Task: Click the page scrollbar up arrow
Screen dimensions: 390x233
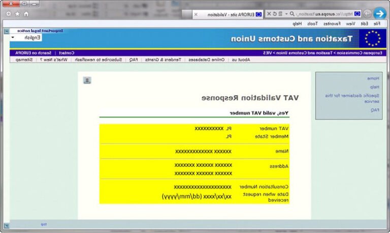Action: click(x=7, y=31)
